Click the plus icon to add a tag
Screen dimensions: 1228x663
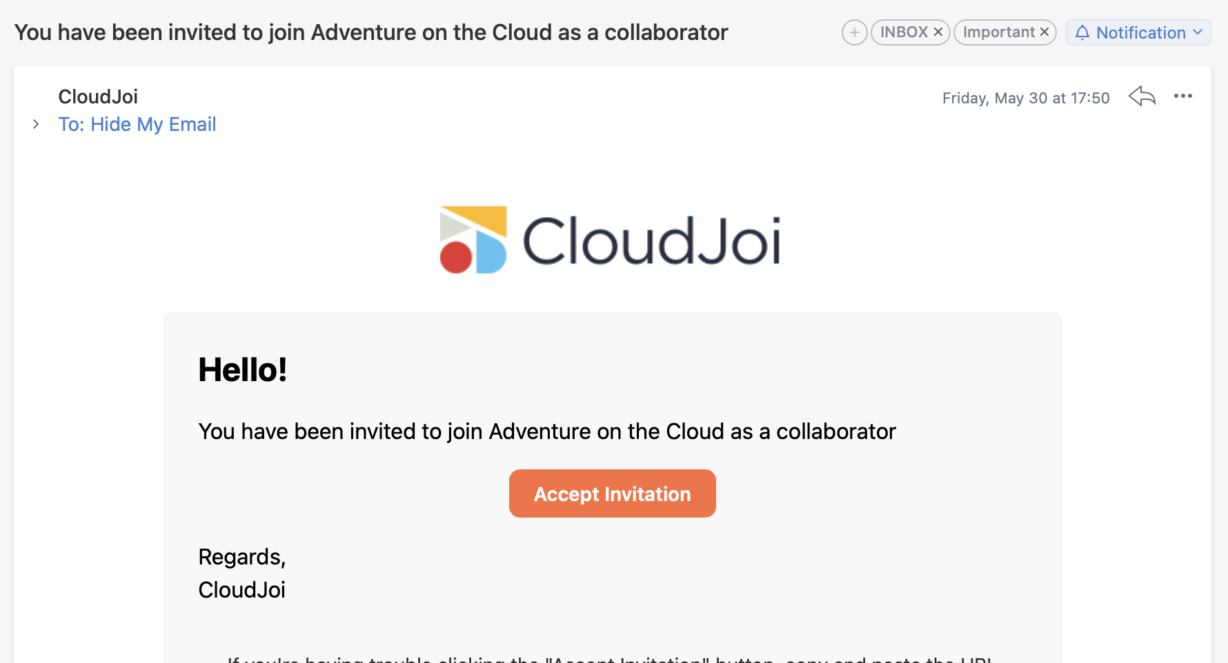pyautogui.click(x=854, y=32)
